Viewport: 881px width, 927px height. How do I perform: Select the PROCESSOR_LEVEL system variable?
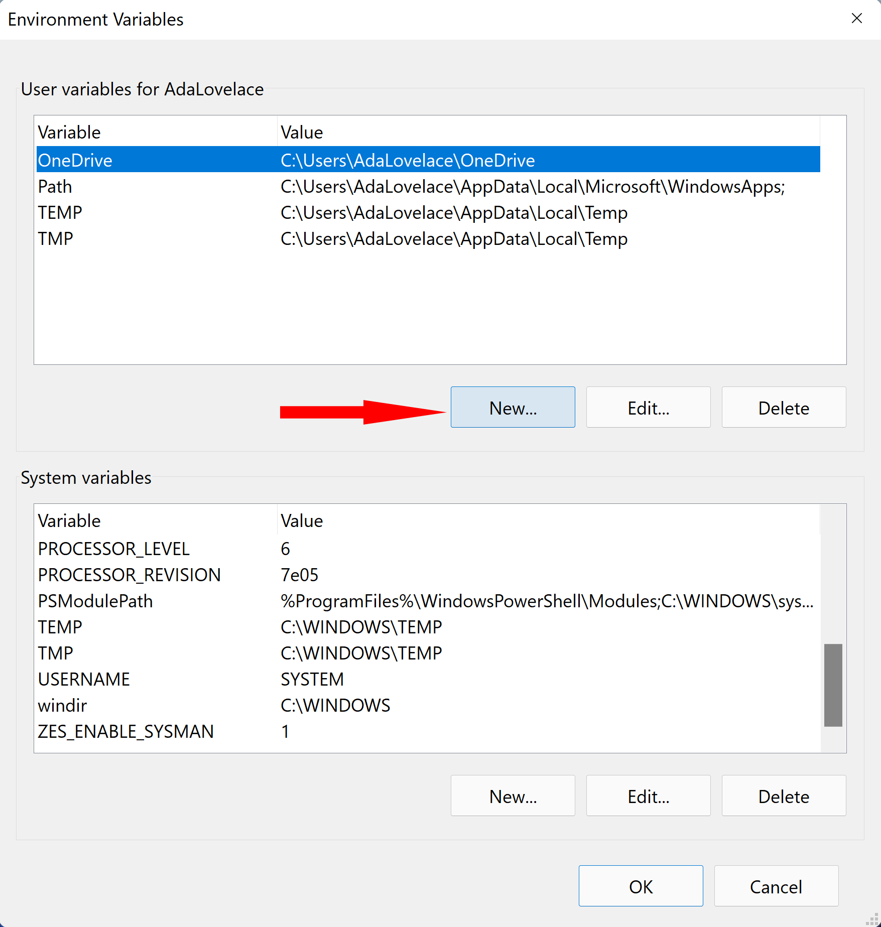pos(113,549)
